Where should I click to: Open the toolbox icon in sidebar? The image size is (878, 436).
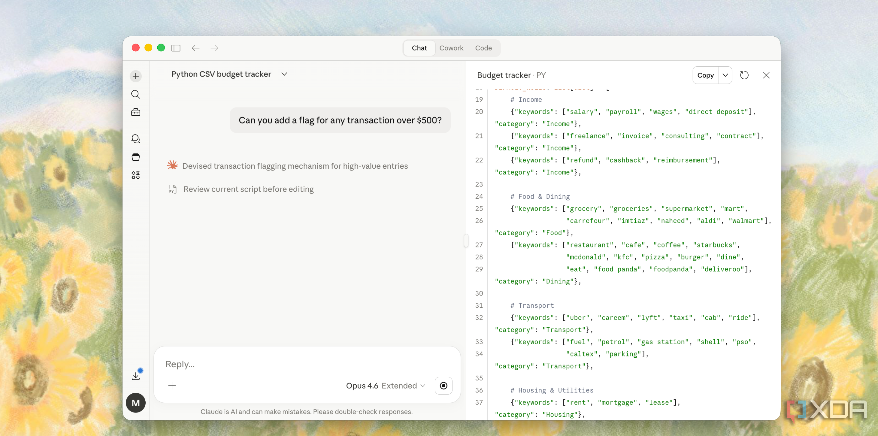pyautogui.click(x=136, y=112)
